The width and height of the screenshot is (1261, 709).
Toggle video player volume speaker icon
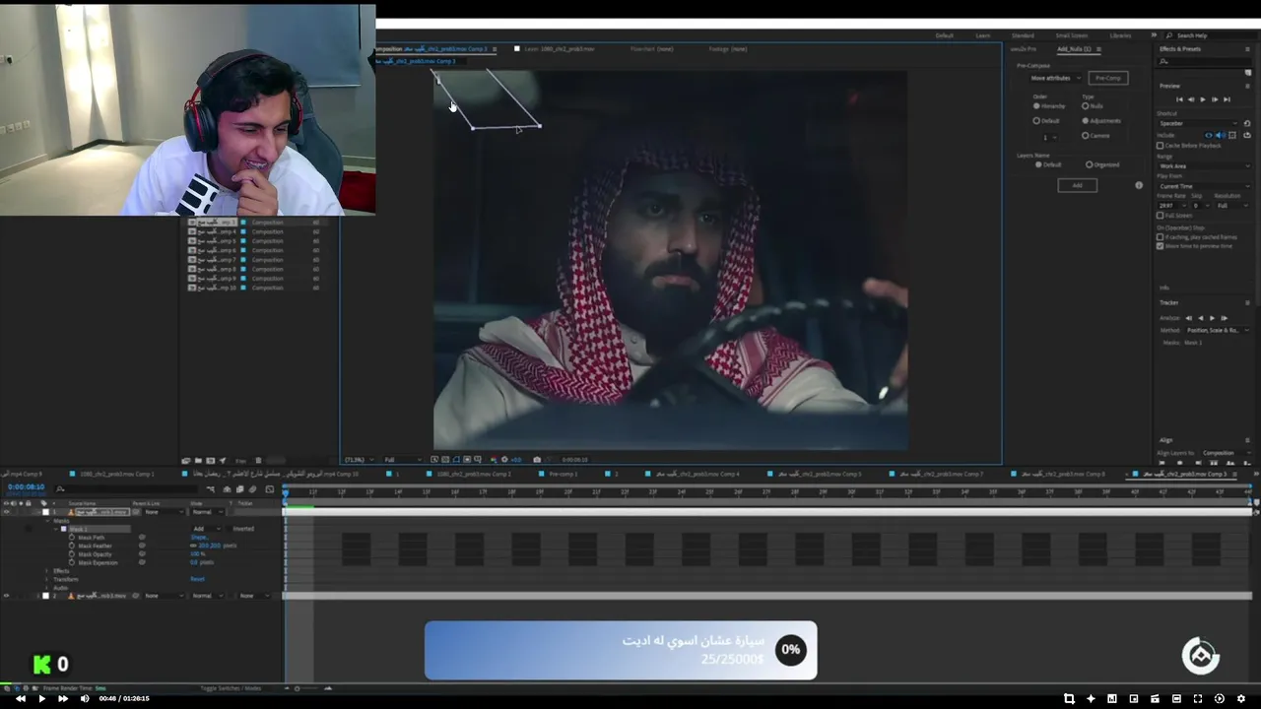84,699
